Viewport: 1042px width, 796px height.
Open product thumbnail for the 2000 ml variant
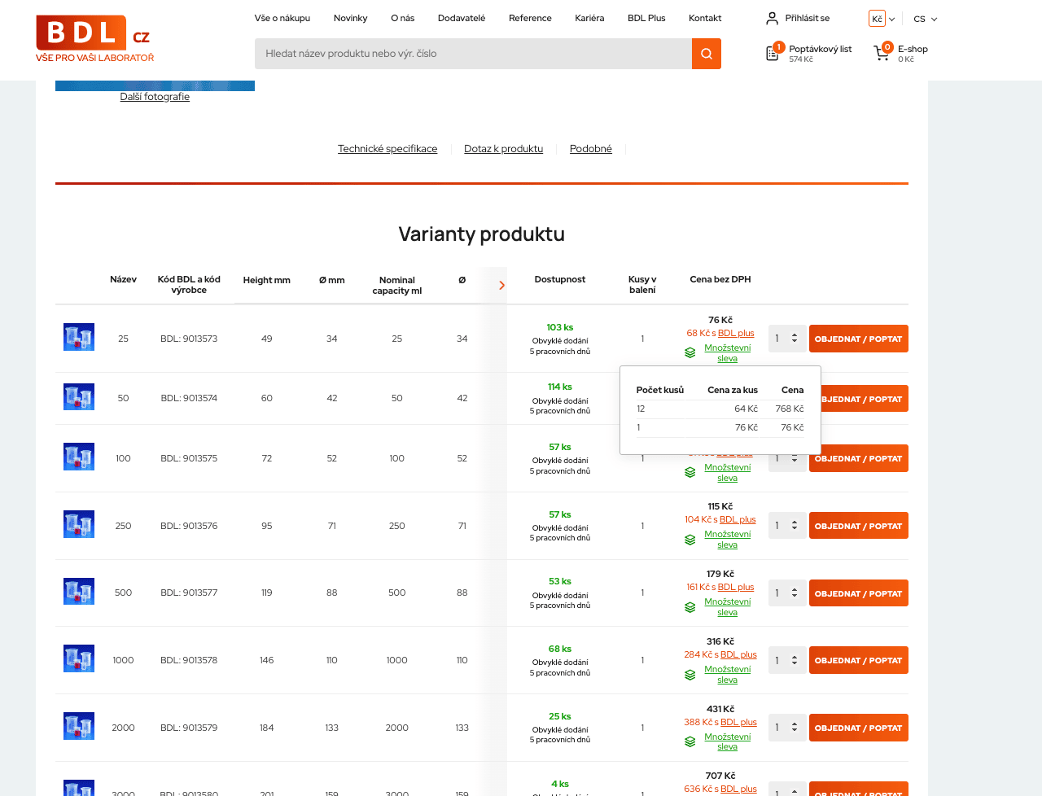79,726
